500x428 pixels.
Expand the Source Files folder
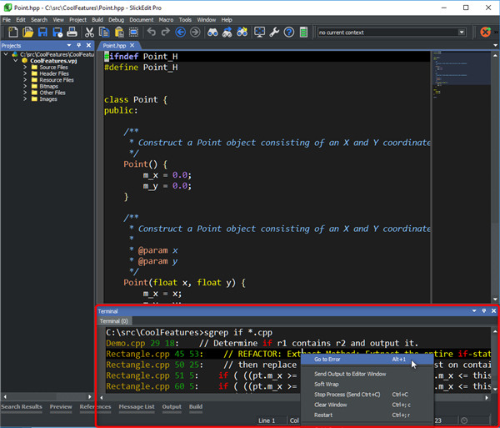click(25, 68)
